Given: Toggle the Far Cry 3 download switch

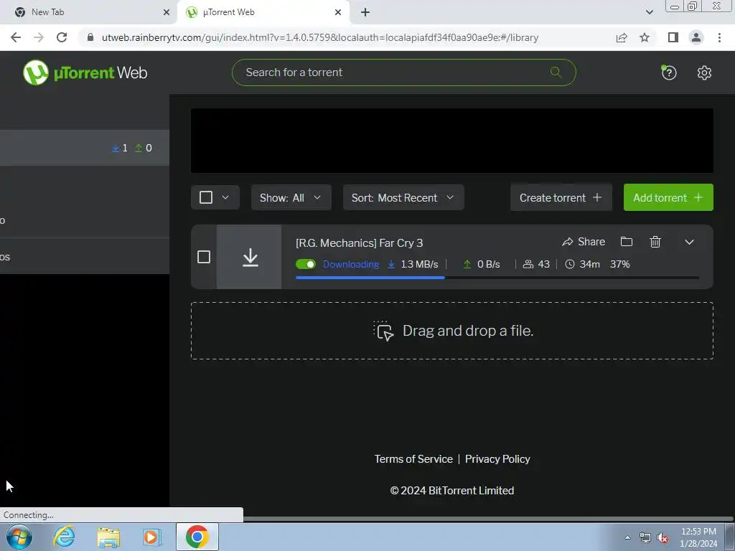Looking at the screenshot, I should [306, 264].
